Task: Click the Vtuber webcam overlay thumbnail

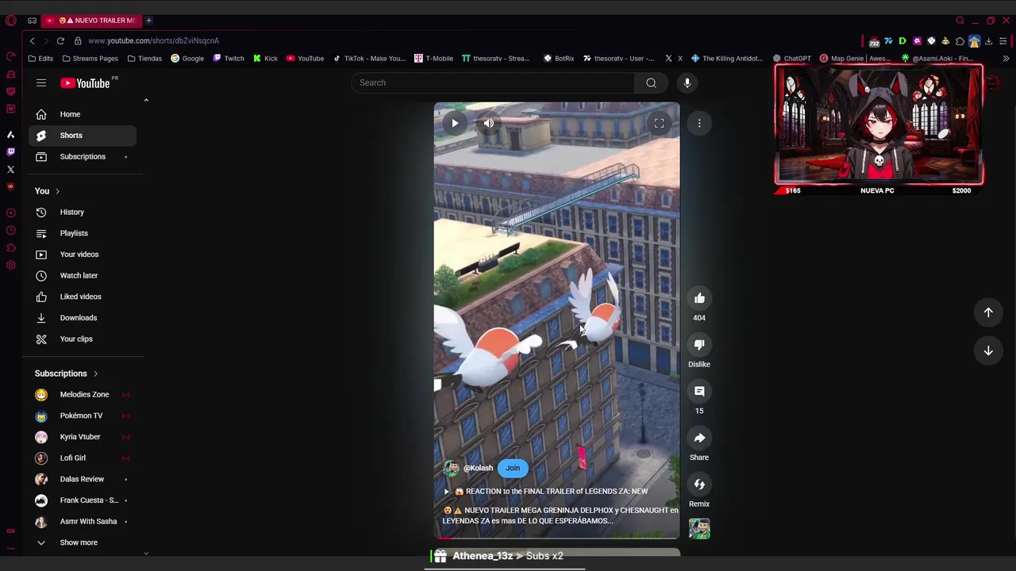Action: [879, 125]
